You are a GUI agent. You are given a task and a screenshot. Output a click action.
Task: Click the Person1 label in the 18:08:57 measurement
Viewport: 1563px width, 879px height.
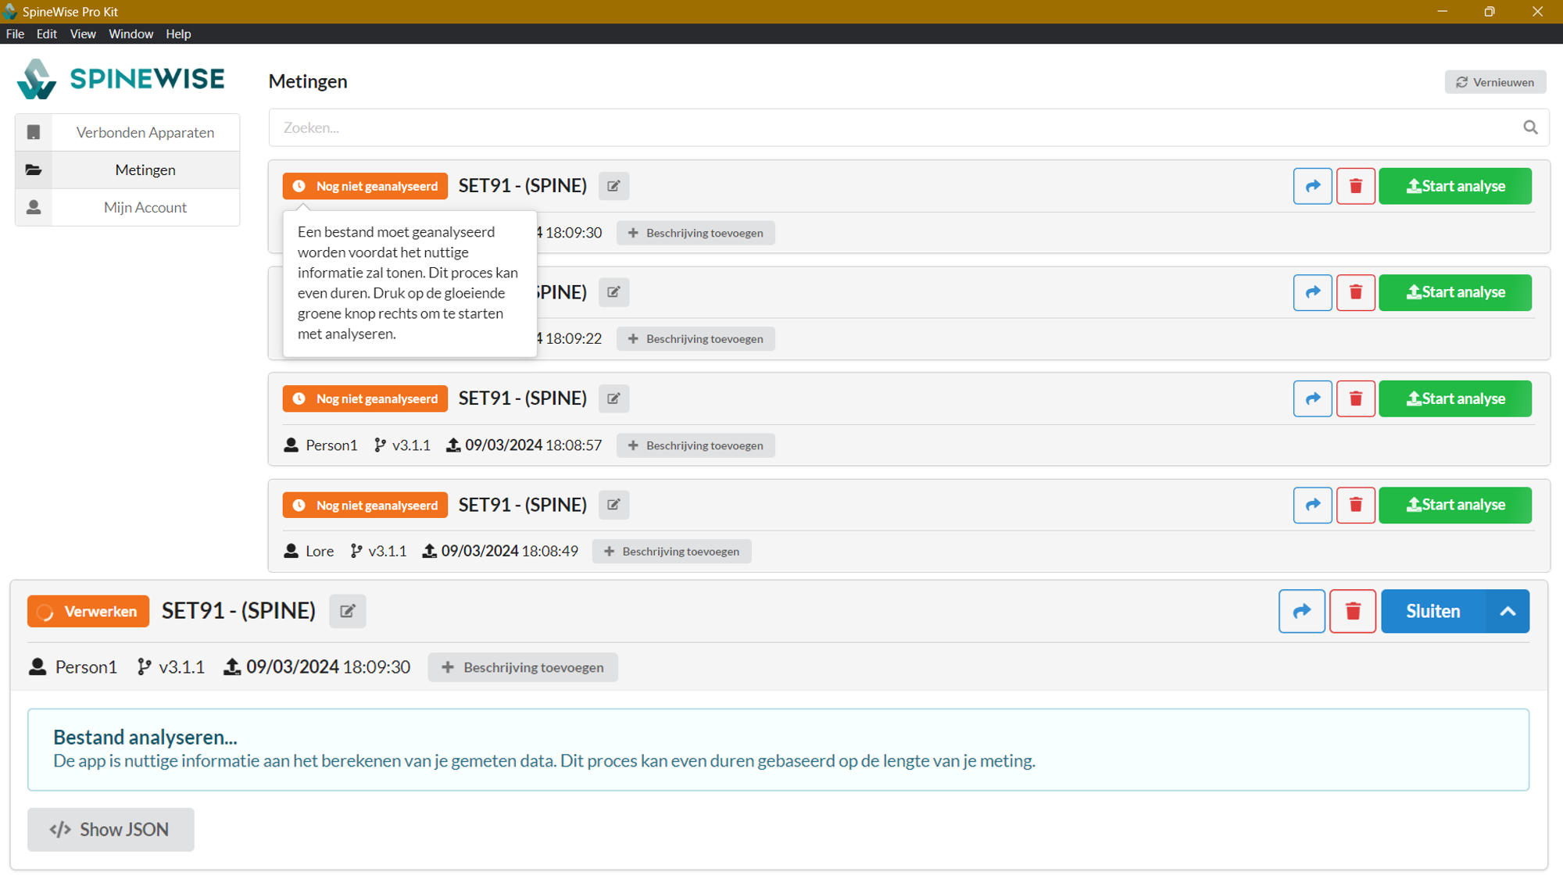[x=331, y=445]
